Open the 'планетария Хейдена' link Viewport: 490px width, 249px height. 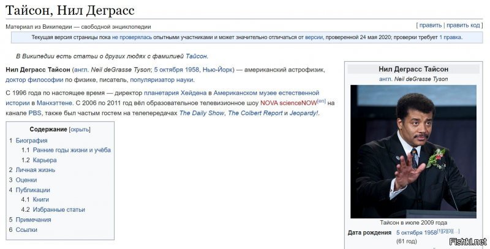click(175, 93)
